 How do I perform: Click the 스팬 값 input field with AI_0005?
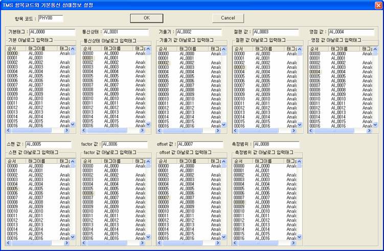pos(48,144)
